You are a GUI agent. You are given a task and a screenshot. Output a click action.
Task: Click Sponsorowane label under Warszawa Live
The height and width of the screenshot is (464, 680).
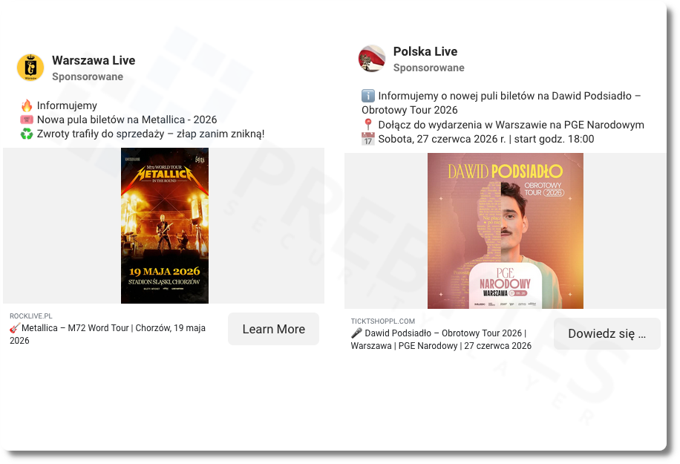(x=88, y=76)
